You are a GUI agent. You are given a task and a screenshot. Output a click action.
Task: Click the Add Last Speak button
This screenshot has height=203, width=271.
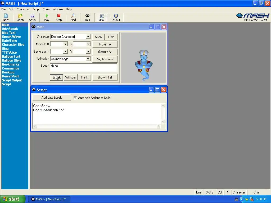coord(52,98)
